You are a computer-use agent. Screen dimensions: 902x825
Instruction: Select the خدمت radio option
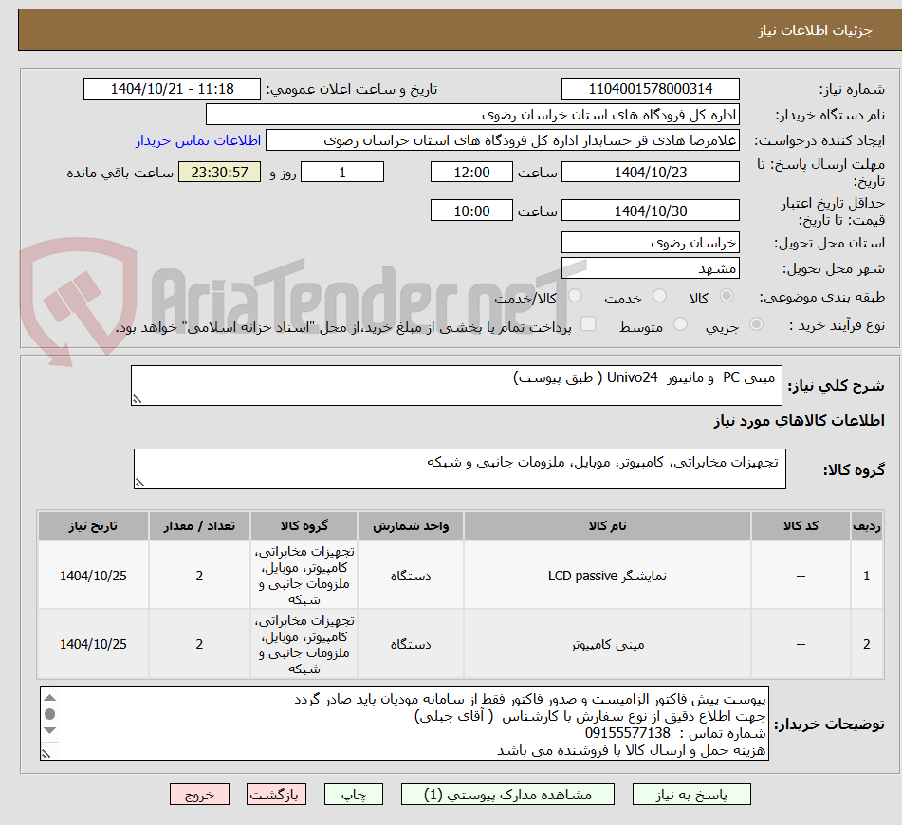point(659,295)
